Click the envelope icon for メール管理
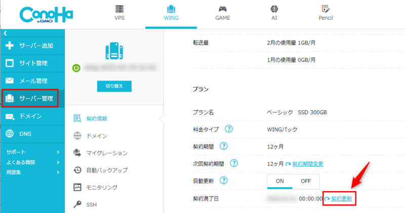The width and height of the screenshot is (405, 213). 10,81
